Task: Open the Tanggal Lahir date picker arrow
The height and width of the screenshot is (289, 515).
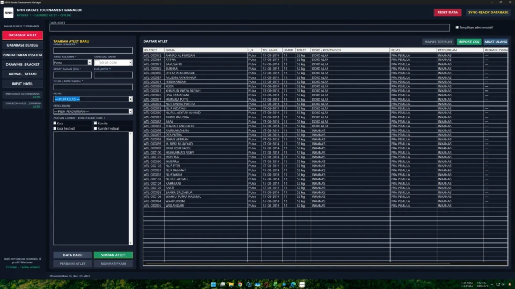Action: 130,63
